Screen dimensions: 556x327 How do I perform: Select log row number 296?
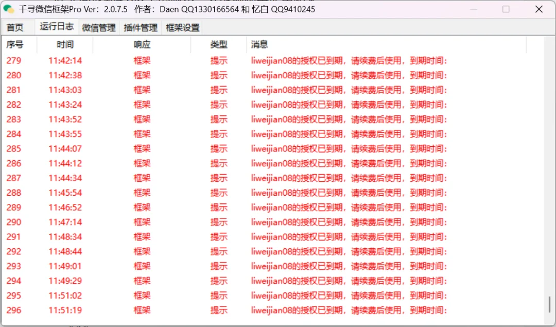[x=14, y=311]
